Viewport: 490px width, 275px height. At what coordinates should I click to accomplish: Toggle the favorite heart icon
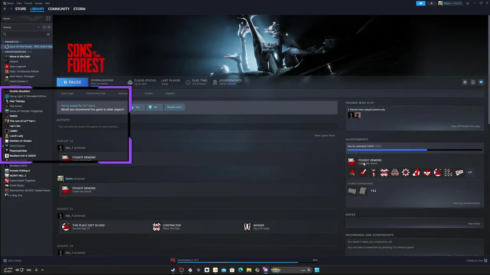coord(481,82)
